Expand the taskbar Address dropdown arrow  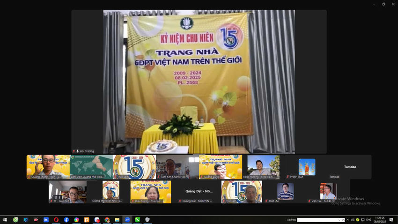click(339, 220)
